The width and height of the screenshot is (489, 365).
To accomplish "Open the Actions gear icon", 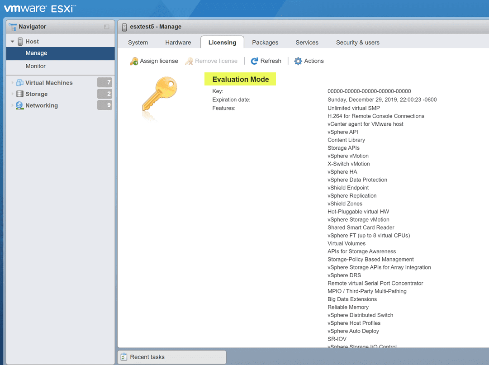I will [x=298, y=61].
